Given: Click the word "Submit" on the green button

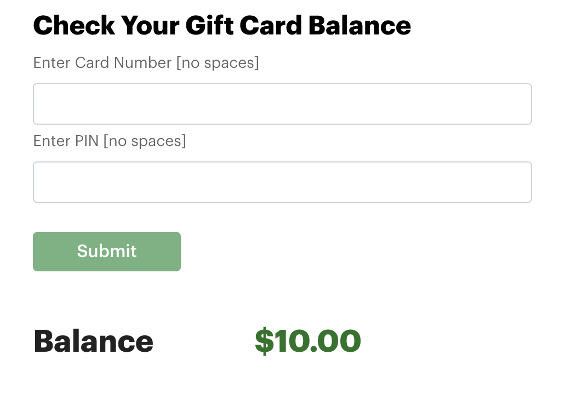Looking at the screenshot, I should coord(107,252).
